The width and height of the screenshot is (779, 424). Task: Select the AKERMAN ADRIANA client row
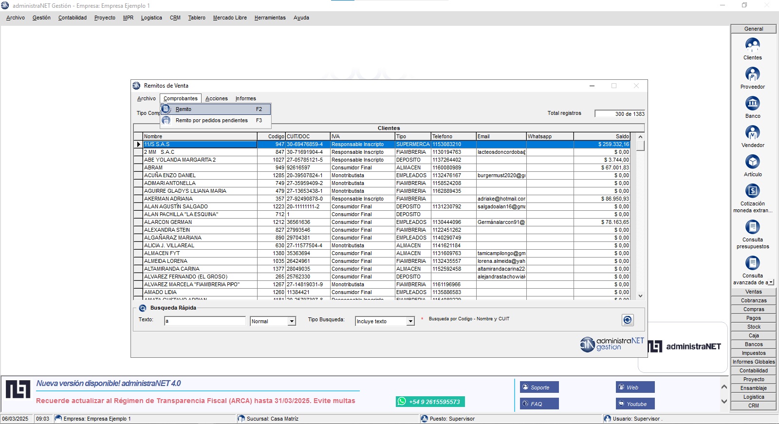(382, 199)
